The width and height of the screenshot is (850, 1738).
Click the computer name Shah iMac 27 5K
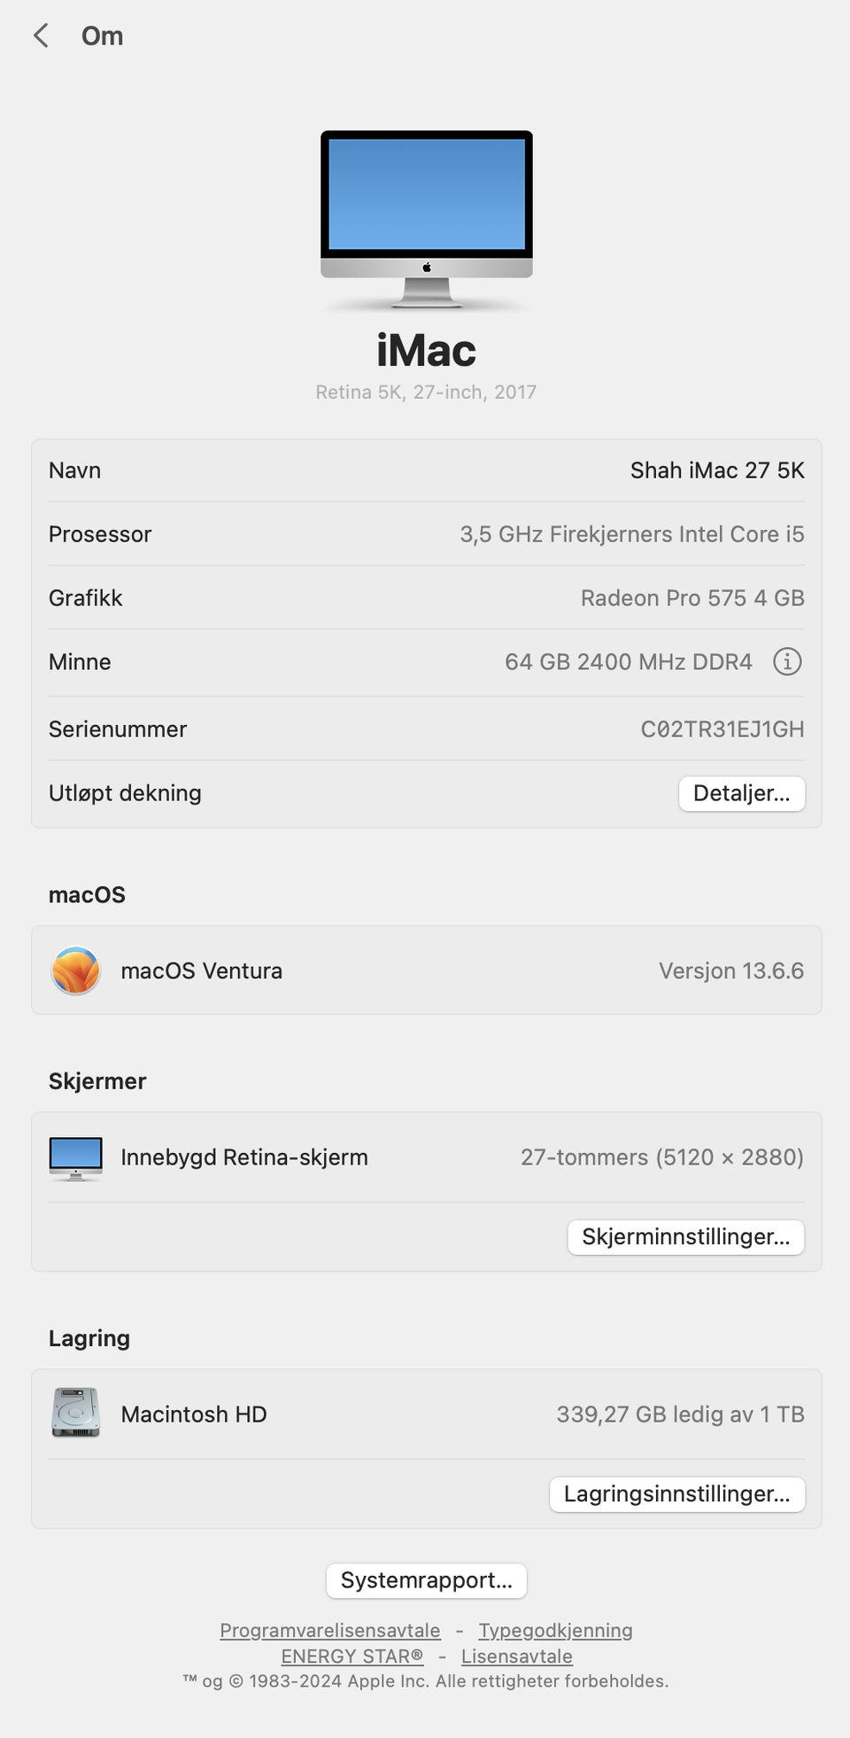[x=716, y=471]
